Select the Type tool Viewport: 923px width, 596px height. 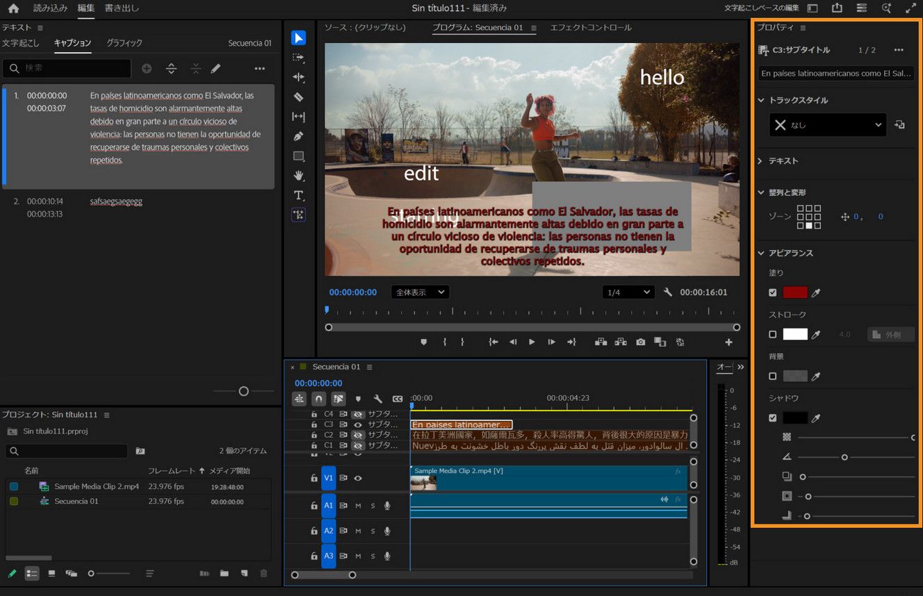click(x=299, y=195)
